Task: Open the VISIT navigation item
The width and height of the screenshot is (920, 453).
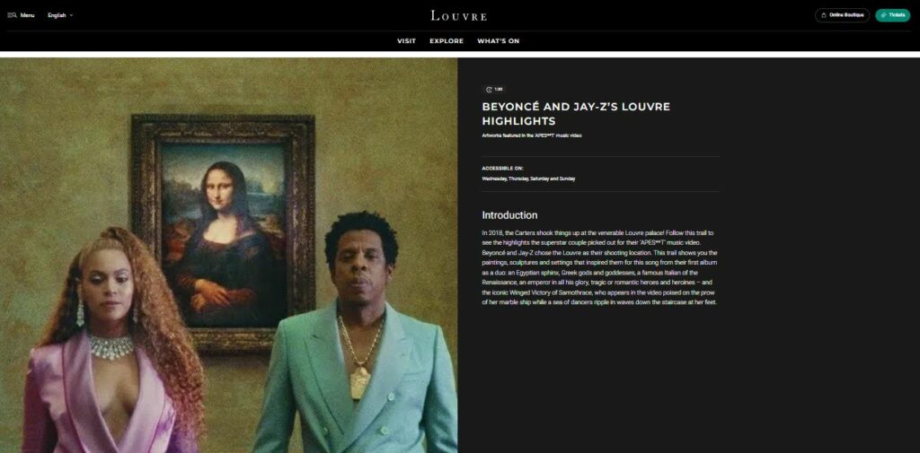Action: tap(406, 41)
